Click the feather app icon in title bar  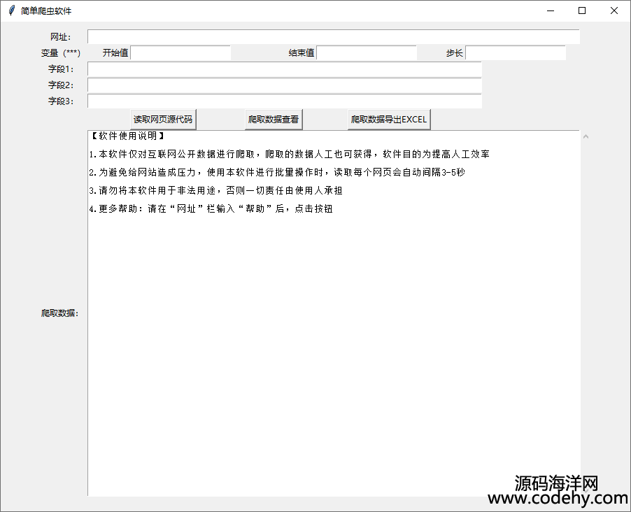tap(10, 11)
